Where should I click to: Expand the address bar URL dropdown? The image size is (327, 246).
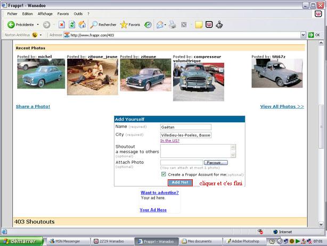[303, 35]
